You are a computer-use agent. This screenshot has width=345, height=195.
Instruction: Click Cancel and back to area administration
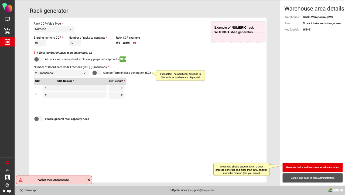click(312, 178)
